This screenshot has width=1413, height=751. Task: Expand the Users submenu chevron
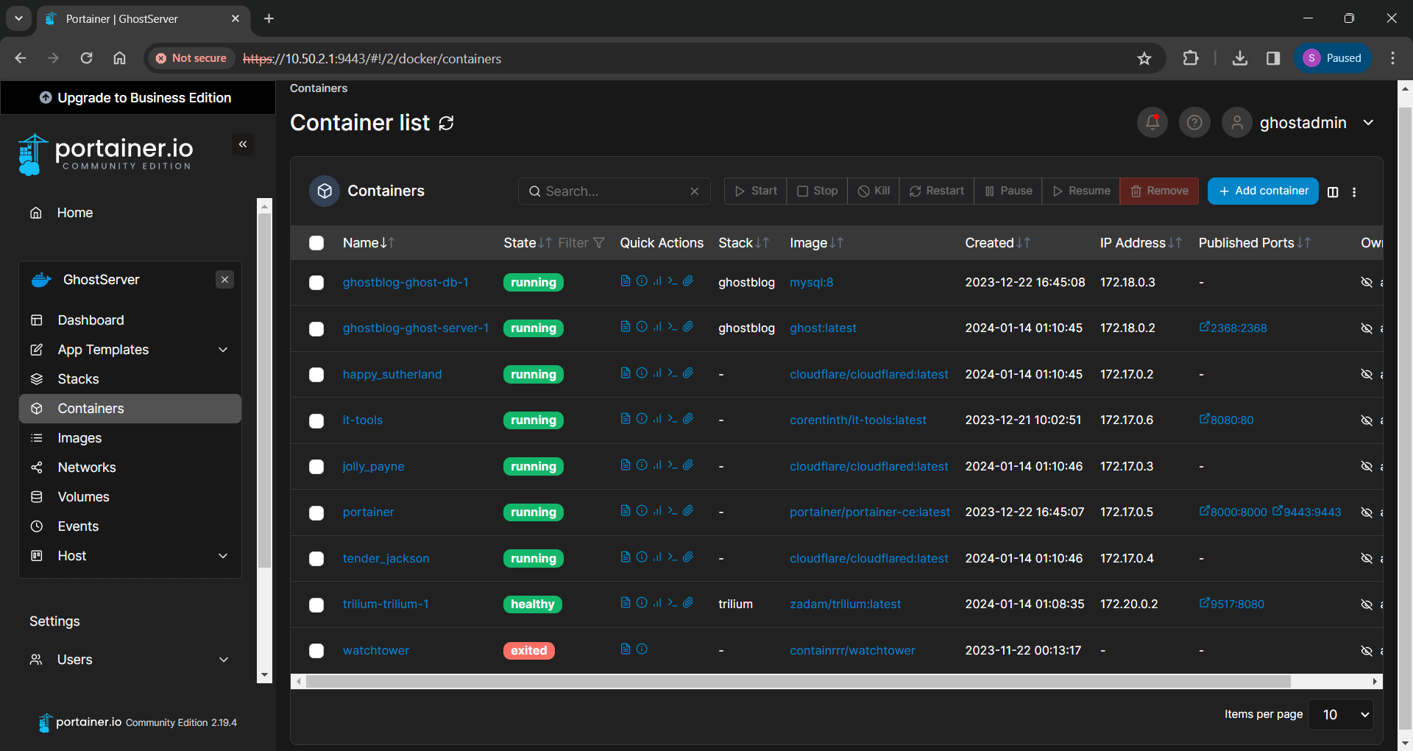[x=224, y=660]
